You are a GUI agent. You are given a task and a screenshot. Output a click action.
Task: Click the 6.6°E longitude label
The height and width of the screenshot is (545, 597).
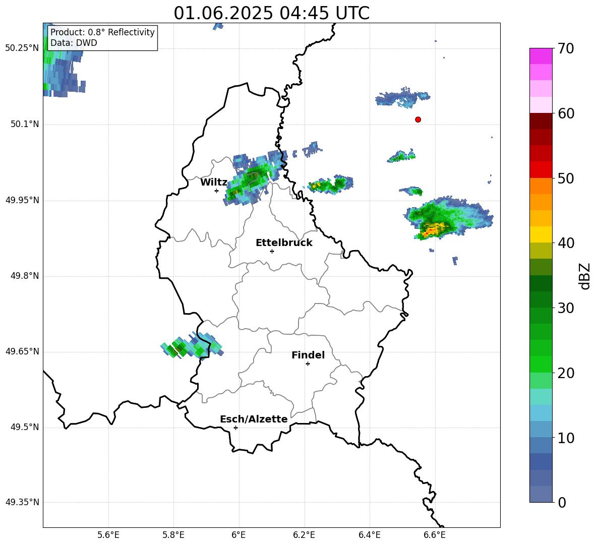435,535
